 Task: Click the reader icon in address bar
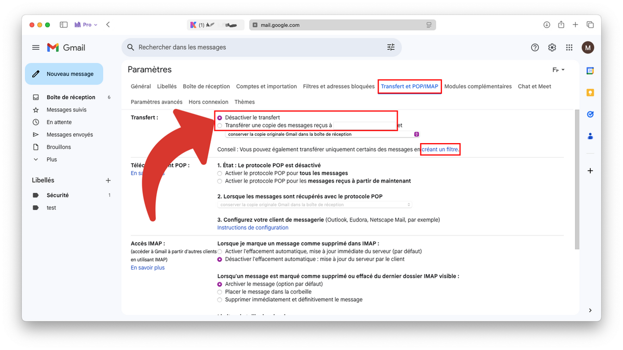[x=429, y=25]
